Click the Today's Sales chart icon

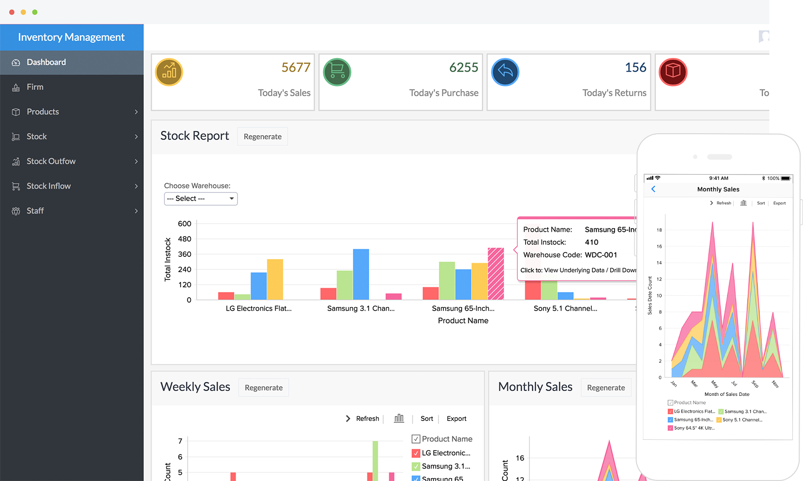(x=169, y=72)
